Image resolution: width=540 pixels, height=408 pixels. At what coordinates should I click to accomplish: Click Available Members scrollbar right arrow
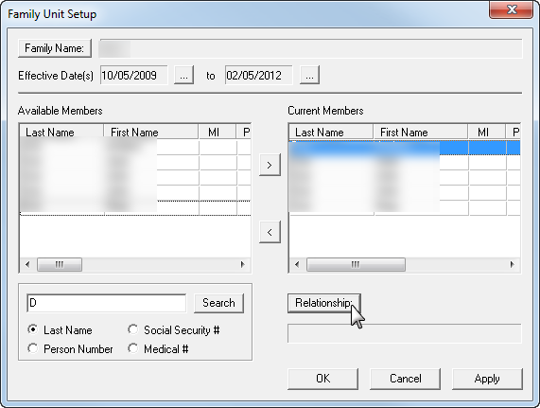tap(242, 264)
